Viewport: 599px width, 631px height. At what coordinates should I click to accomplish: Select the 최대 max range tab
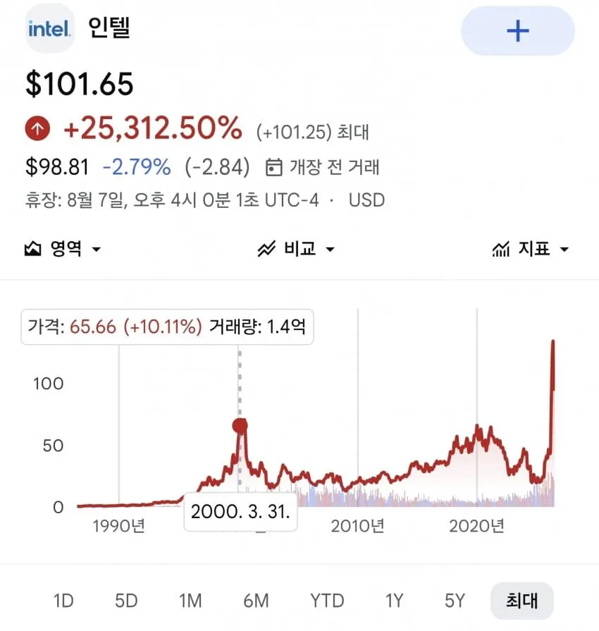[x=521, y=601]
